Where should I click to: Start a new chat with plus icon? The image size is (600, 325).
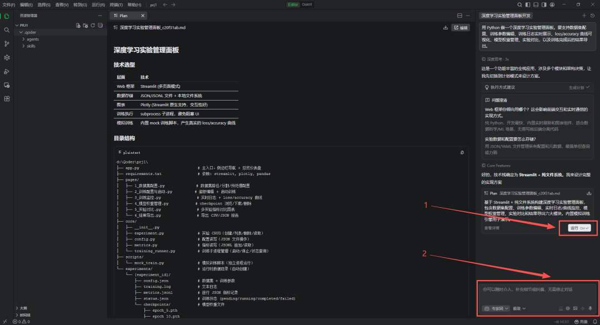[584, 16]
